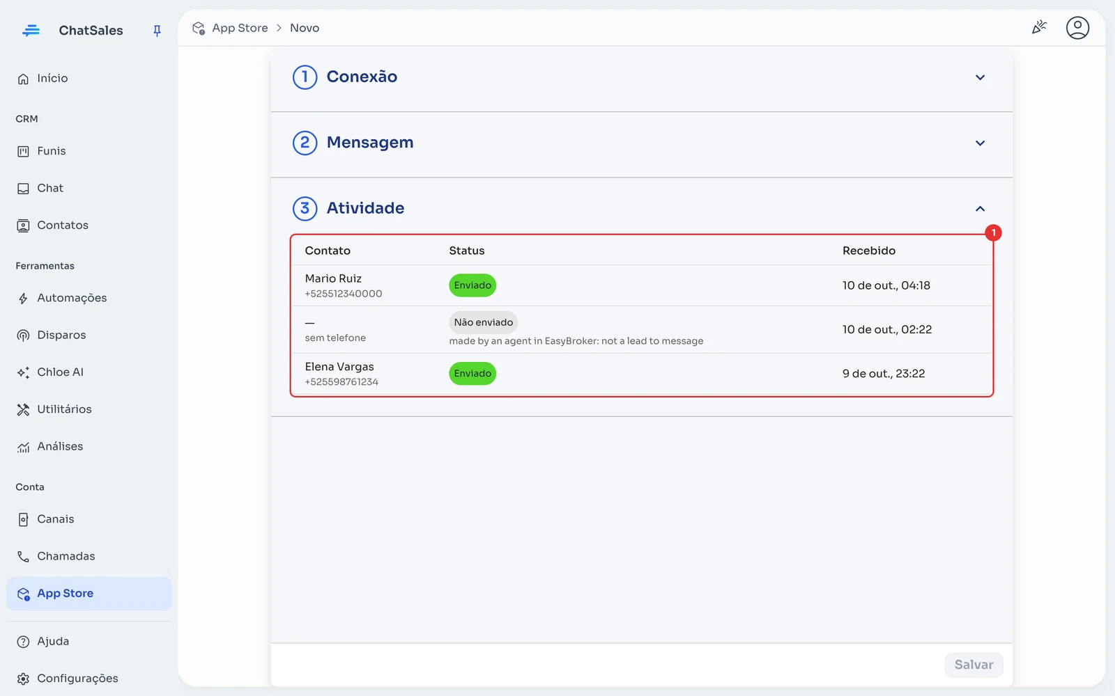Click the Ajuda question-mark icon
The image size is (1115, 696).
(x=23, y=642)
